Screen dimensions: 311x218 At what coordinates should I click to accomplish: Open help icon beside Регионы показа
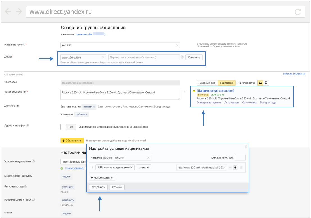(x=26, y=186)
